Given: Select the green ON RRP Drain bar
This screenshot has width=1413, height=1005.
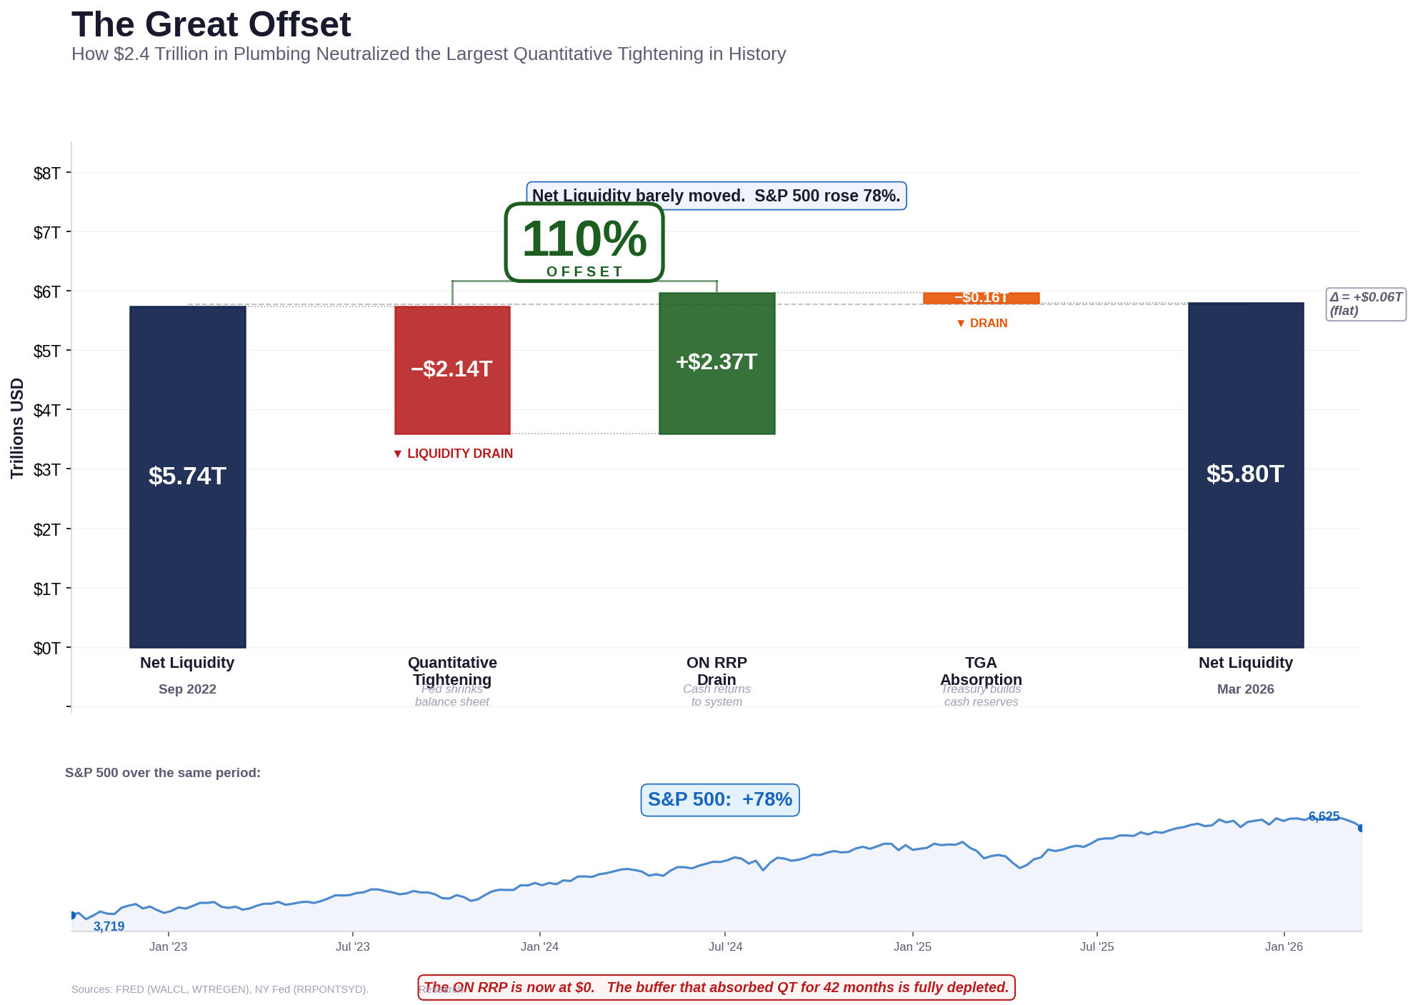Looking at the screenshot, I should point(717,362).
